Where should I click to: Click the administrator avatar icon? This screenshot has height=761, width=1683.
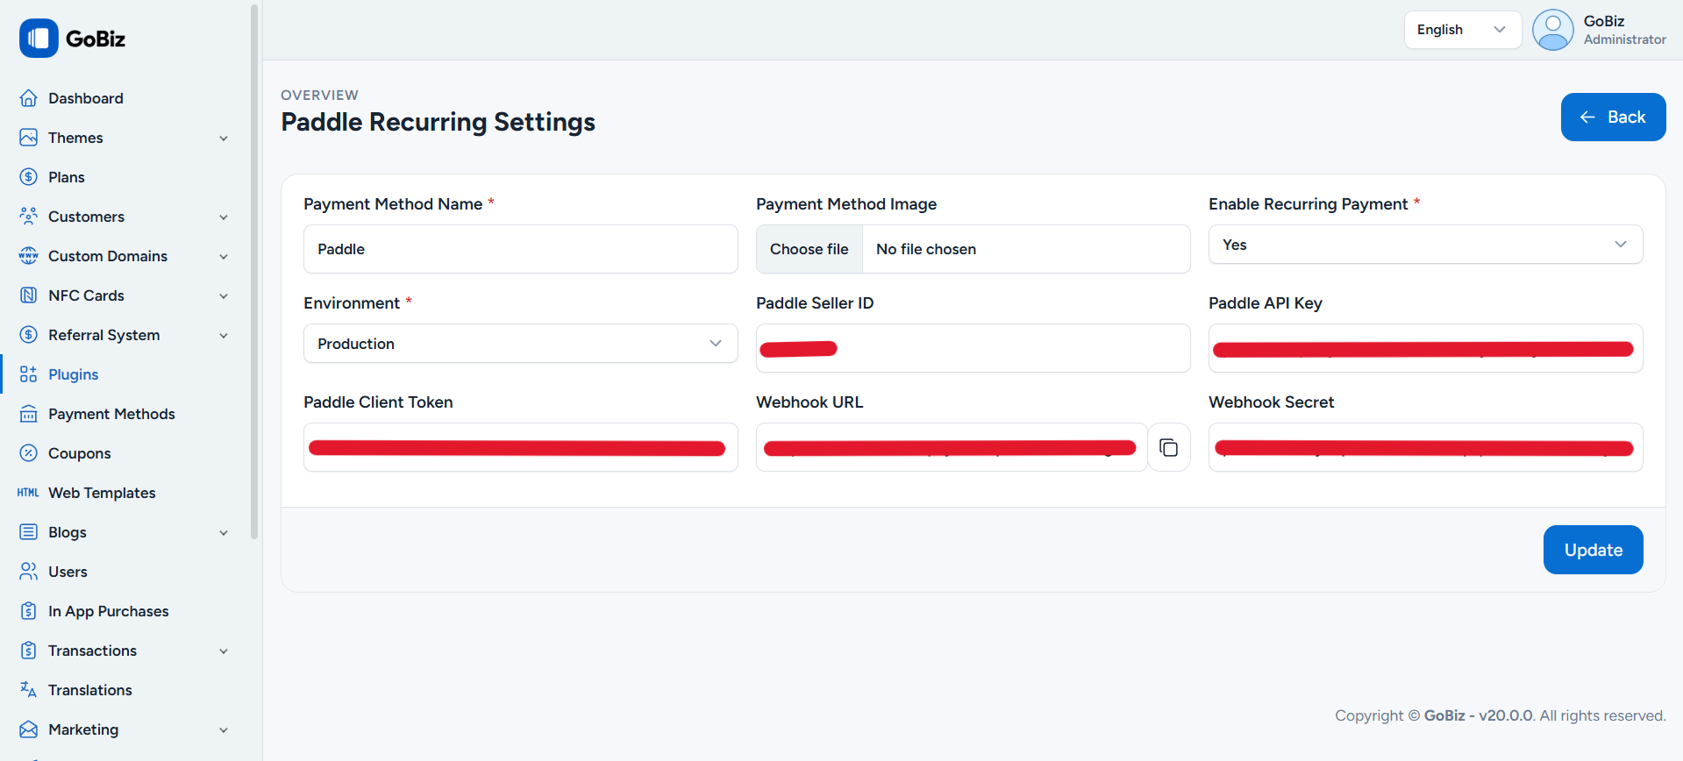(1553, 30)
